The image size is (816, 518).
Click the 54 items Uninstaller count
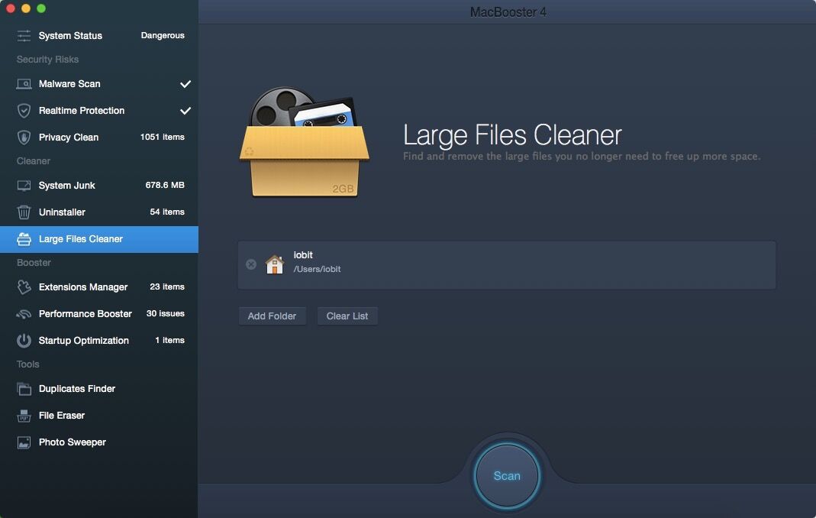[167, 212]
